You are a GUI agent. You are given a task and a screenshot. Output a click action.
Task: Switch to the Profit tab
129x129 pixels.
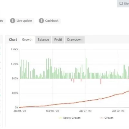point(58,40)
